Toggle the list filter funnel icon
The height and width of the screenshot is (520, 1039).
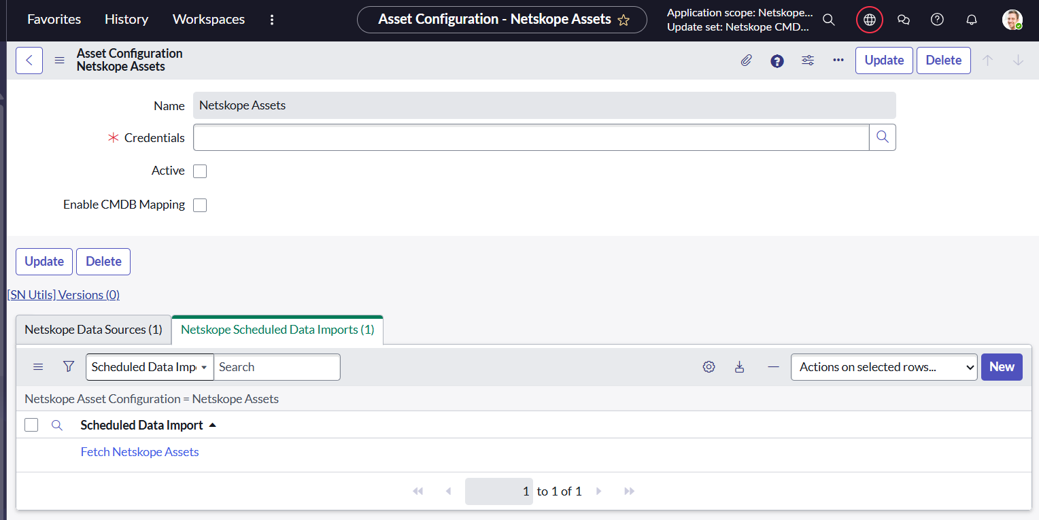[69, 367]
